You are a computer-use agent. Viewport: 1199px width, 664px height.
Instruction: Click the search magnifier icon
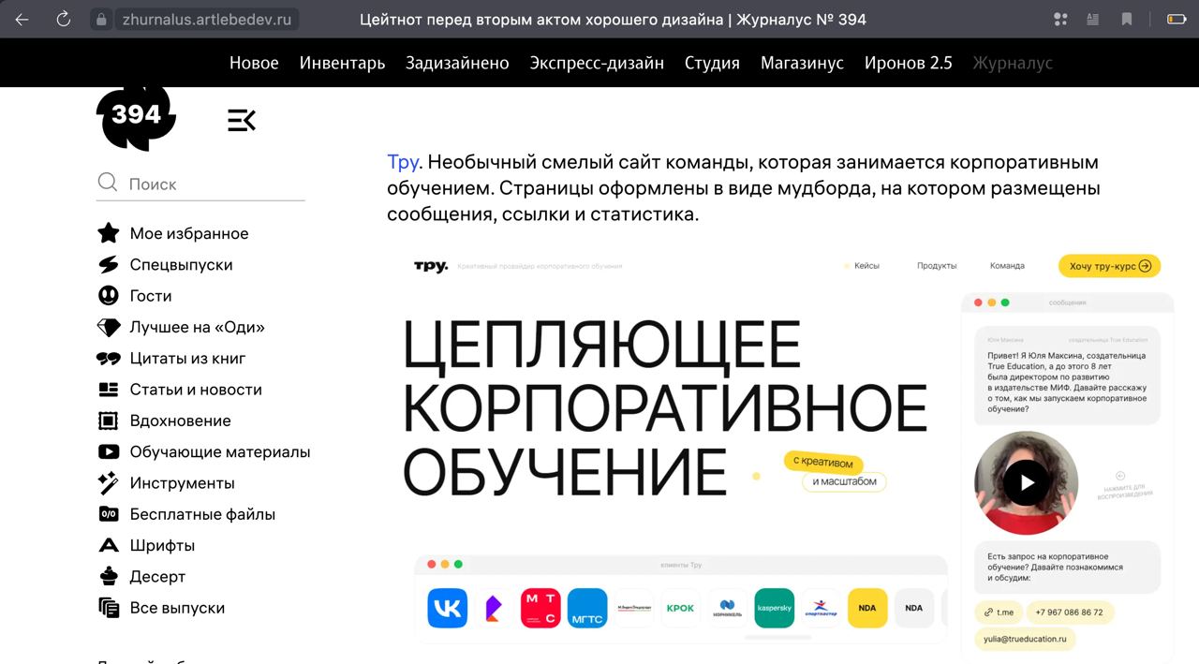(x=108, y=183)
